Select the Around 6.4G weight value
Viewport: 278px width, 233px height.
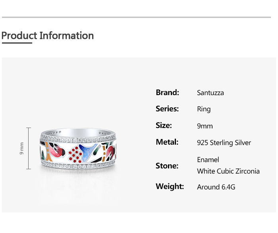click(x=216, y=187)
